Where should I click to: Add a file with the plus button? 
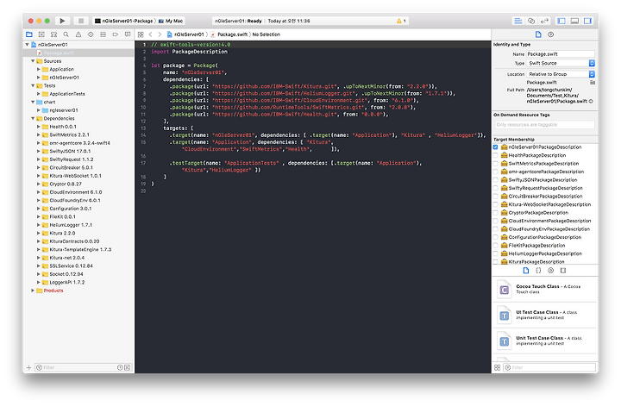[x=29, y=367]
